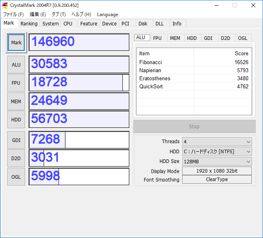Click the ALU score bar 30583
Viewport: 263px width, 238px height.
coord(79,65)
